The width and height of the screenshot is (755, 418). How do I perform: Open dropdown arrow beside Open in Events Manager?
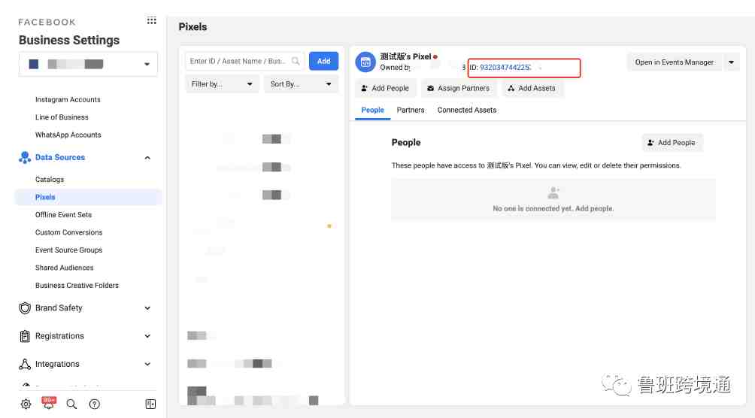pyautogui.click(x=731, y=62)
